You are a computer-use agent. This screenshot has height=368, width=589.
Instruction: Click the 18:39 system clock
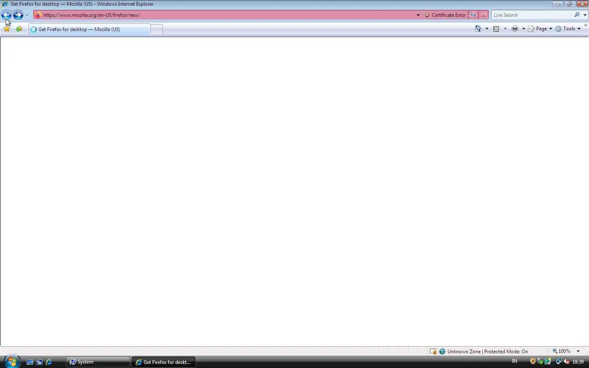[578, 362]
